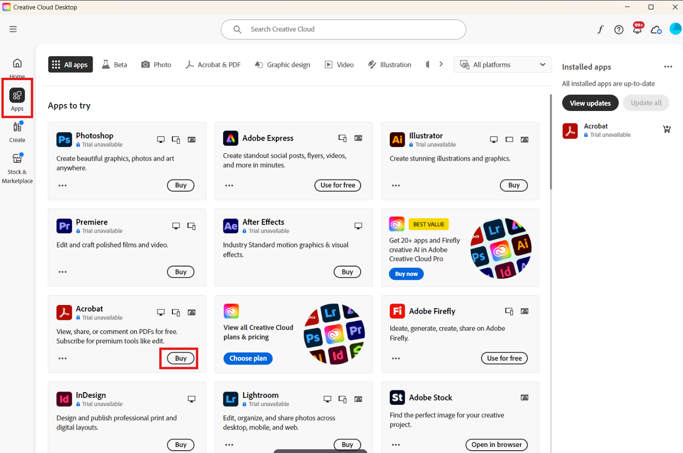This screenshot has width=683, height=453.
Task: Click the BEST VALUE badge
Action: point(429,224)
